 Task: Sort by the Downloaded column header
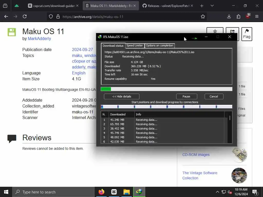point(121,114)
